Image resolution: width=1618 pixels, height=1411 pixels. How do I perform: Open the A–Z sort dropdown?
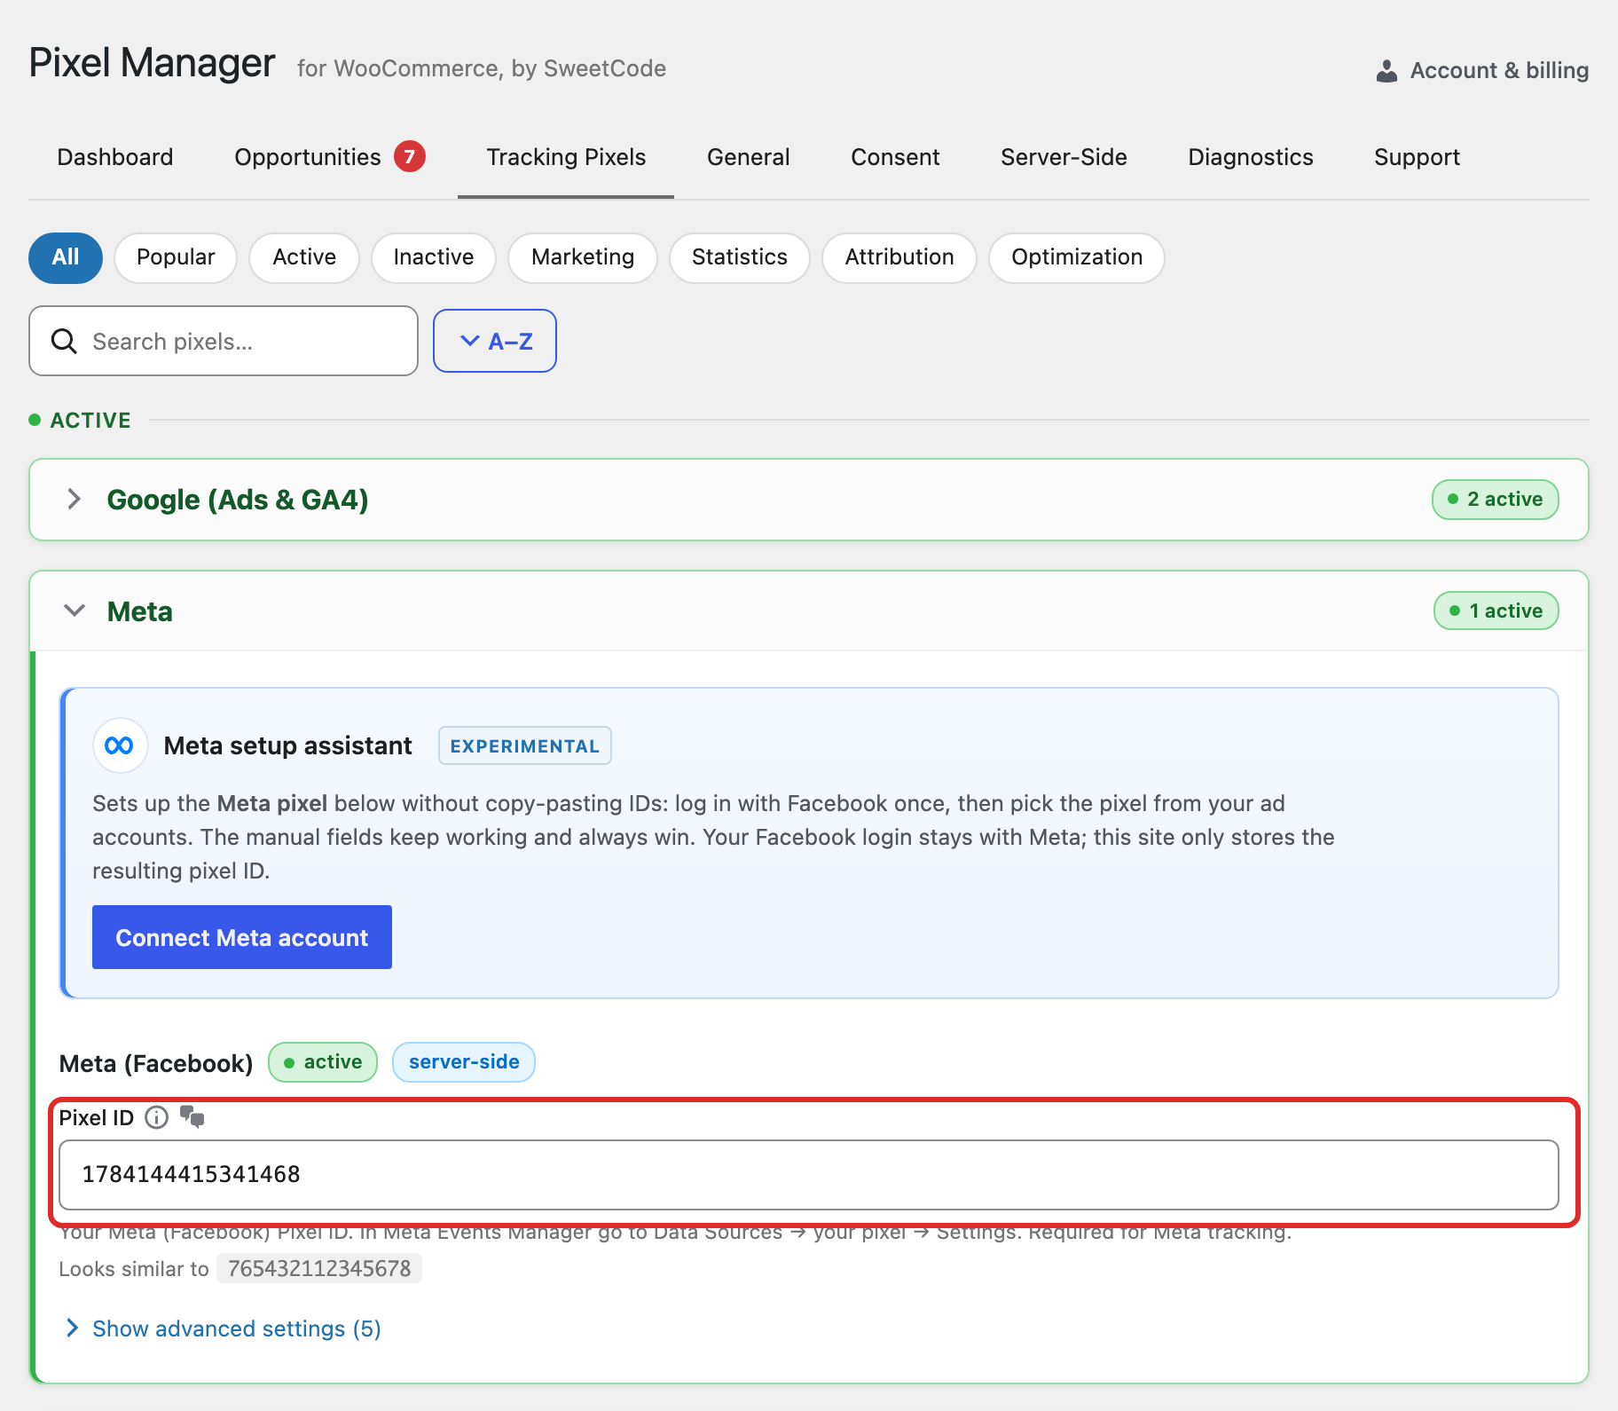(x=495, y=341)
